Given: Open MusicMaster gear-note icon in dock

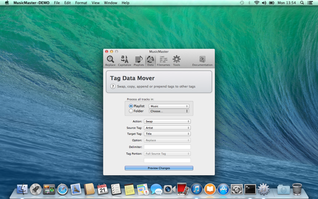Looking at the screenshot, I should point(264,189).
